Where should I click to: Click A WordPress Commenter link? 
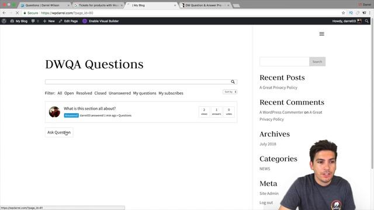(281, 112)
